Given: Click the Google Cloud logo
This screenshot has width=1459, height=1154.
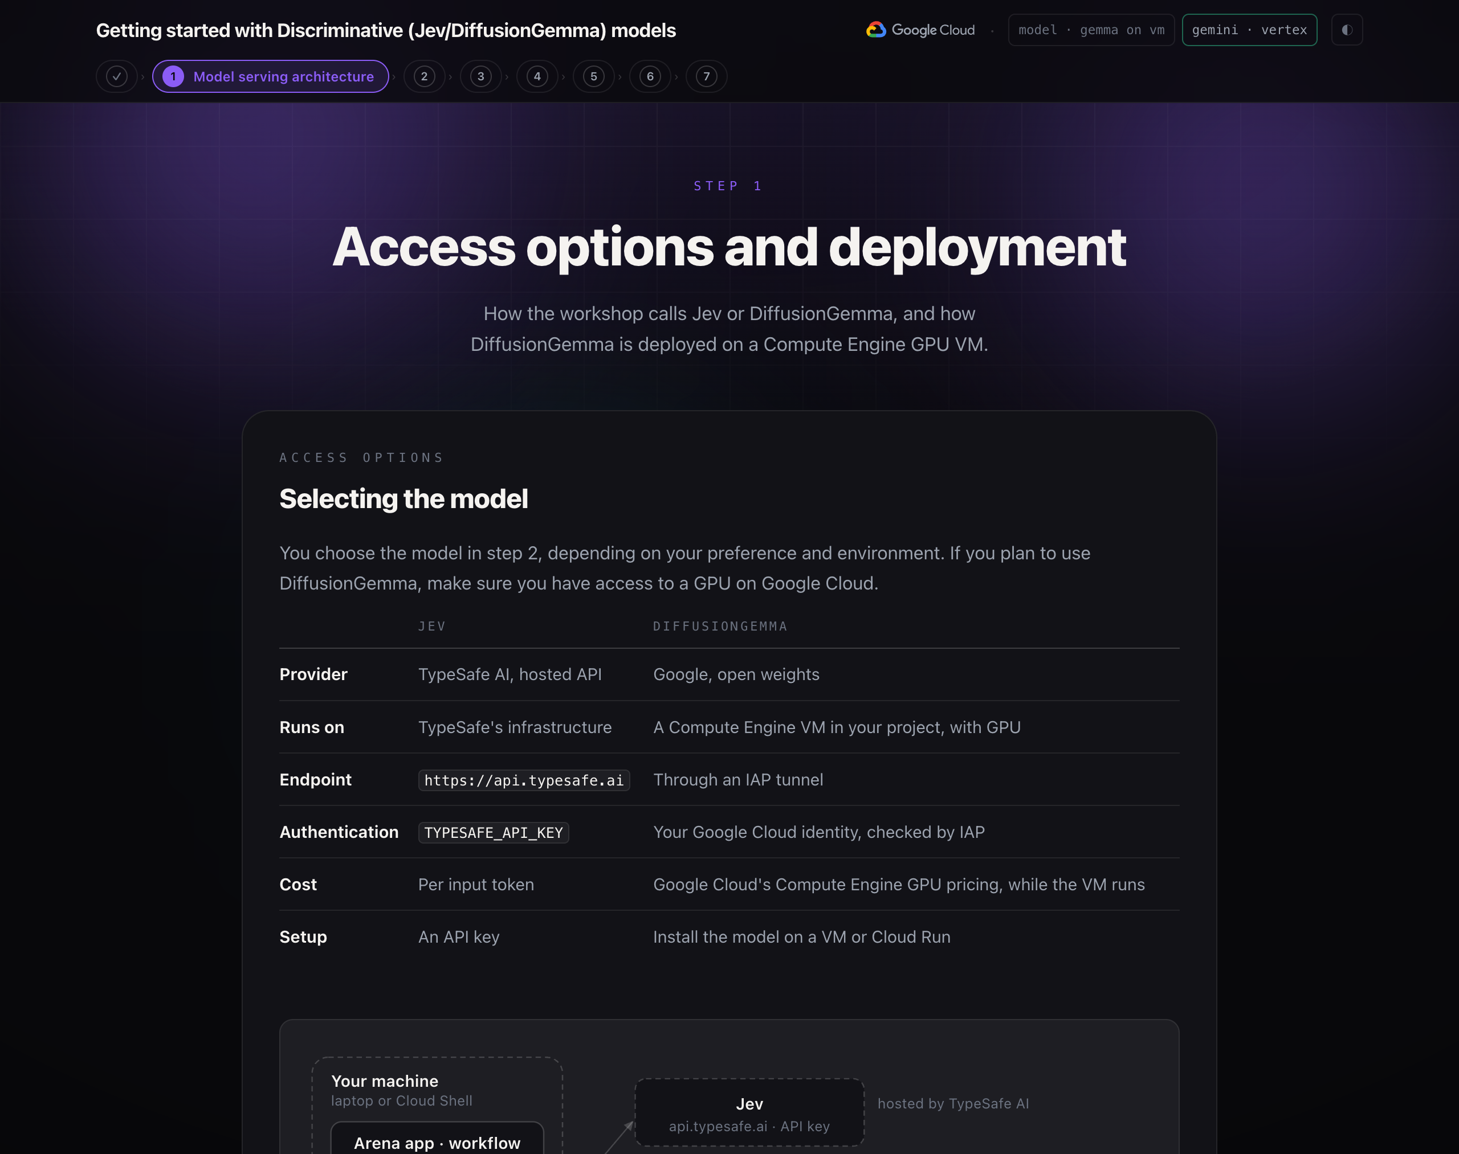Looking at the screenshot, I should pyautogui.click(x=921, y=30).
